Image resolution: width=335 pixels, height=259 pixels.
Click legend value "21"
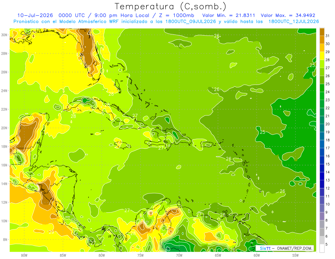pos(328,116)
